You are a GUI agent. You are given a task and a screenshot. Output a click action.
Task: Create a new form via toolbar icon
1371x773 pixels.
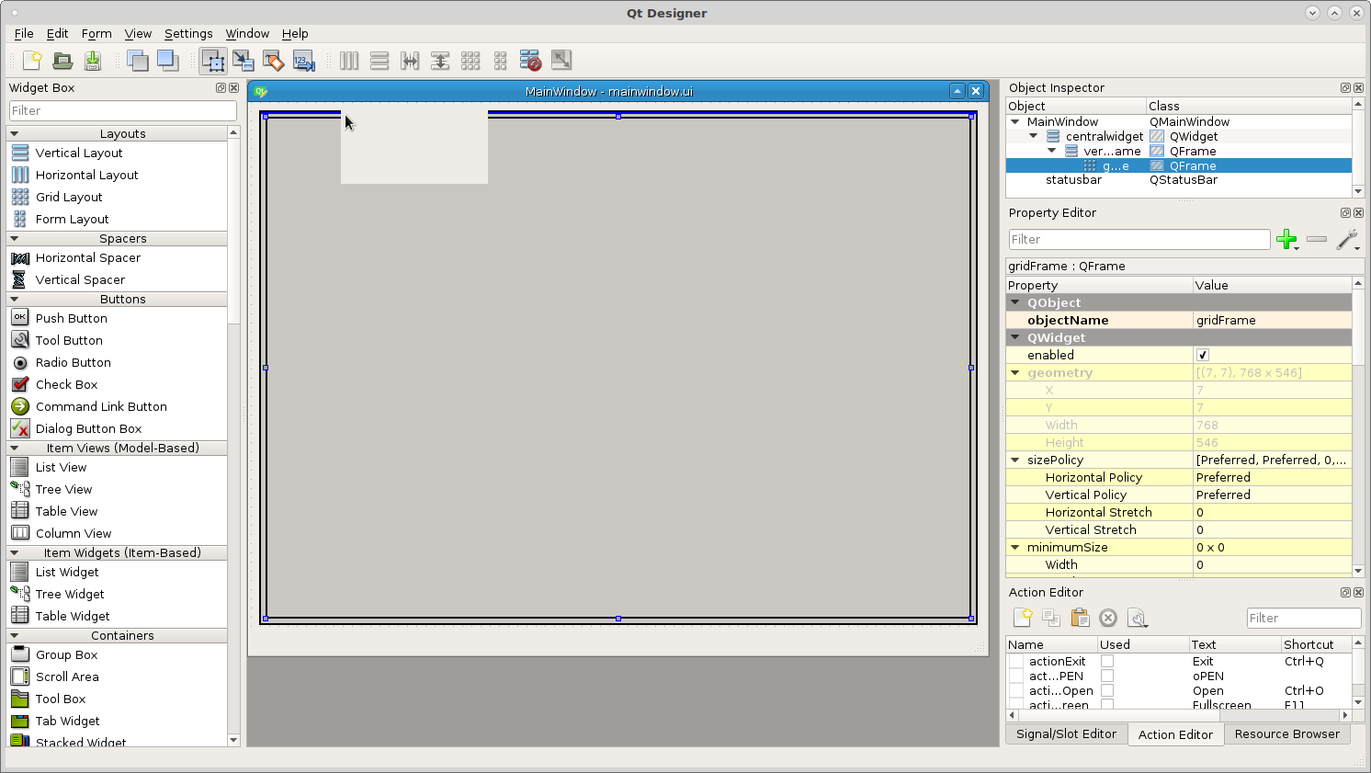32,61
